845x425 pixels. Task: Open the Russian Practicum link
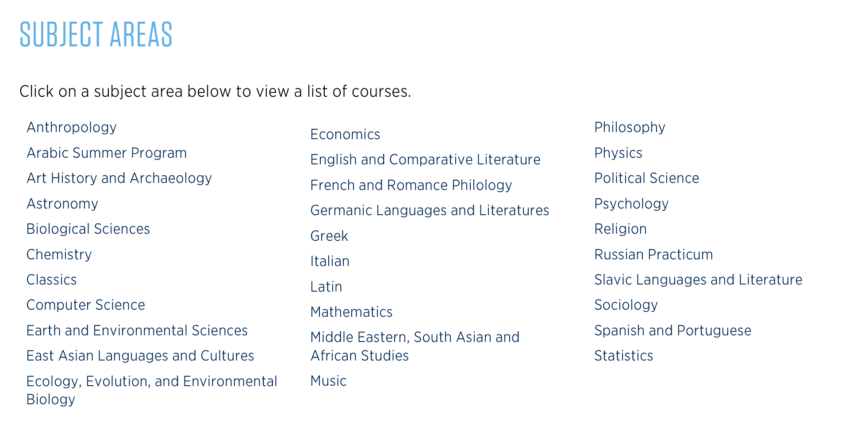pos(654,254)
